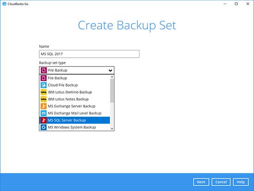
Task: Click the Backup set type label
Action: [x=52, y=63]
